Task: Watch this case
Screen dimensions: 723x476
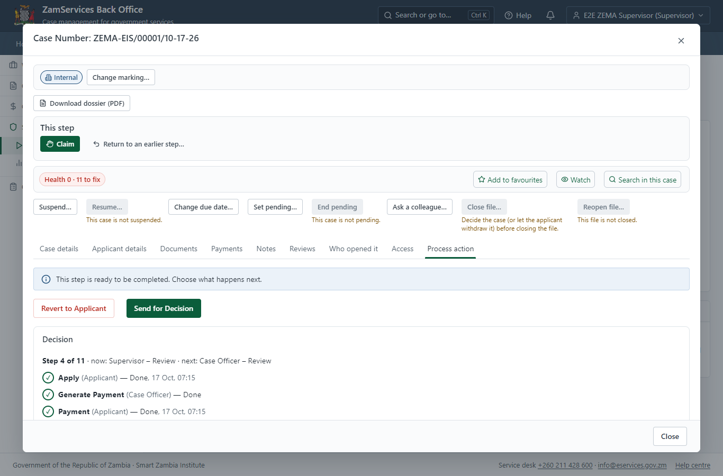Action: point(575,179)
